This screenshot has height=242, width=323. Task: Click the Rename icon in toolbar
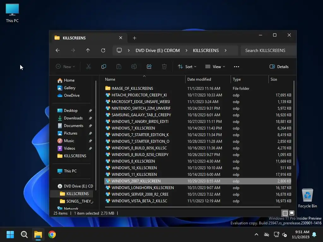134,66
